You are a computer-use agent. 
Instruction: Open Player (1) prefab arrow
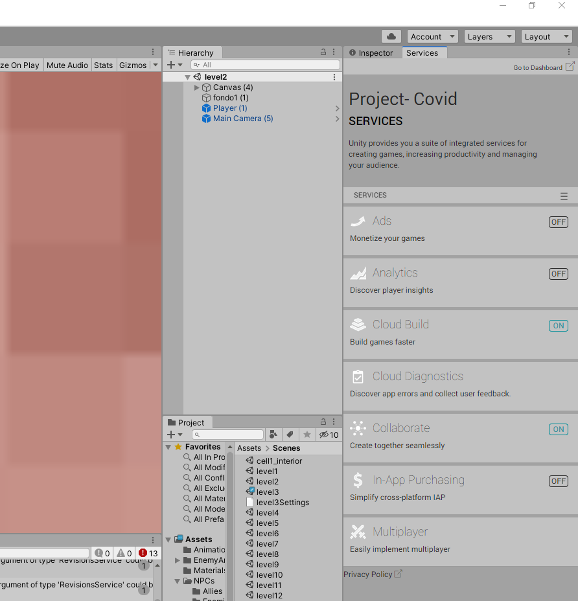pyautogui.click(x=337, y=108)
